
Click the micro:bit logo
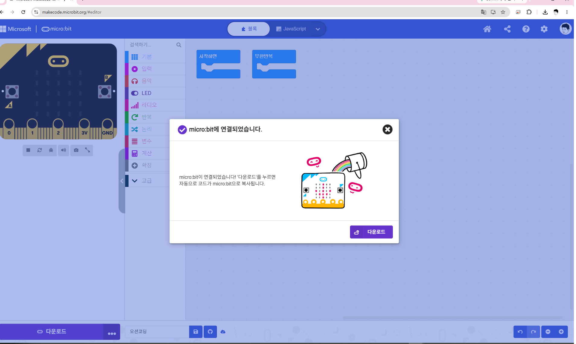pos(57,29)
